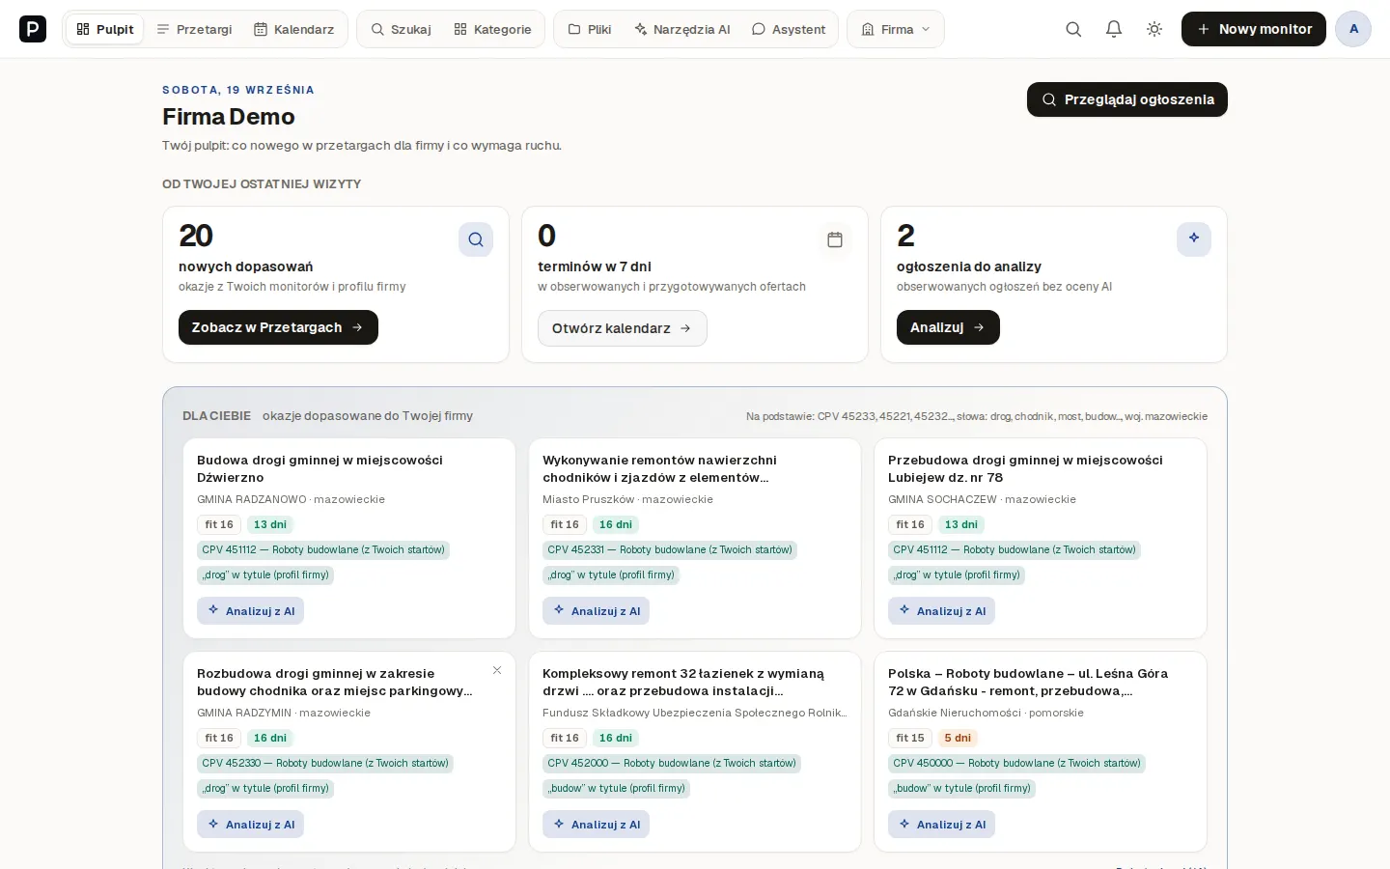The image size is (1390, 869).
Task: Analizuj z AI for 32 łazienek remont card
Action: tap(597, 824)
